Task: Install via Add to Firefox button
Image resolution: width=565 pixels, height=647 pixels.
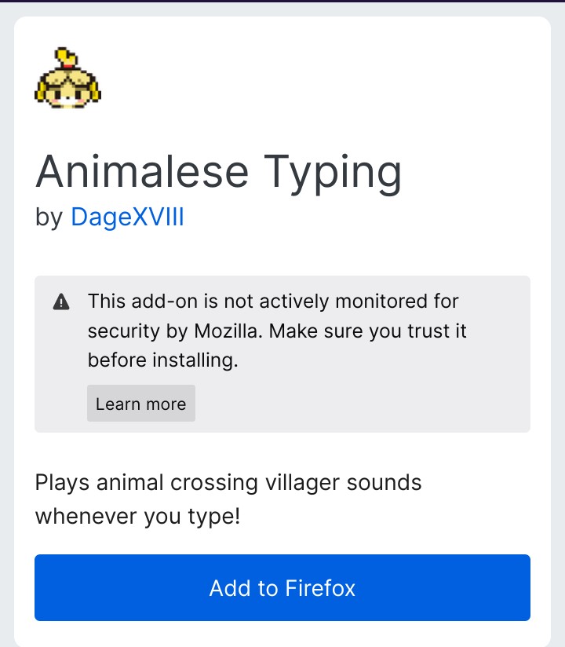Action: pyautogui.click(x=282, y=587)
